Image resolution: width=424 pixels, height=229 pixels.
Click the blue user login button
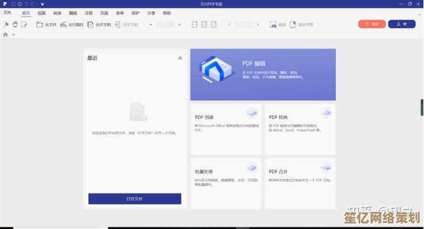click(402, 24)
